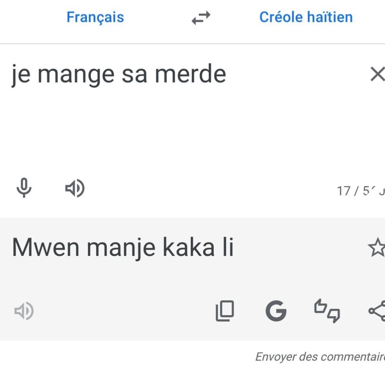Screen dimensions: 385x380
Task: Rate the translation with thumbs up
Action: pyautogui.click(x=320, y=306)
